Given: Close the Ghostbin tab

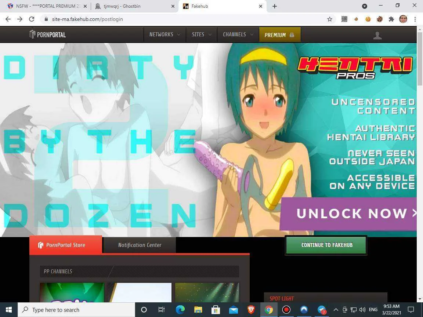Looking at the screenshot, I should [173, 6].
